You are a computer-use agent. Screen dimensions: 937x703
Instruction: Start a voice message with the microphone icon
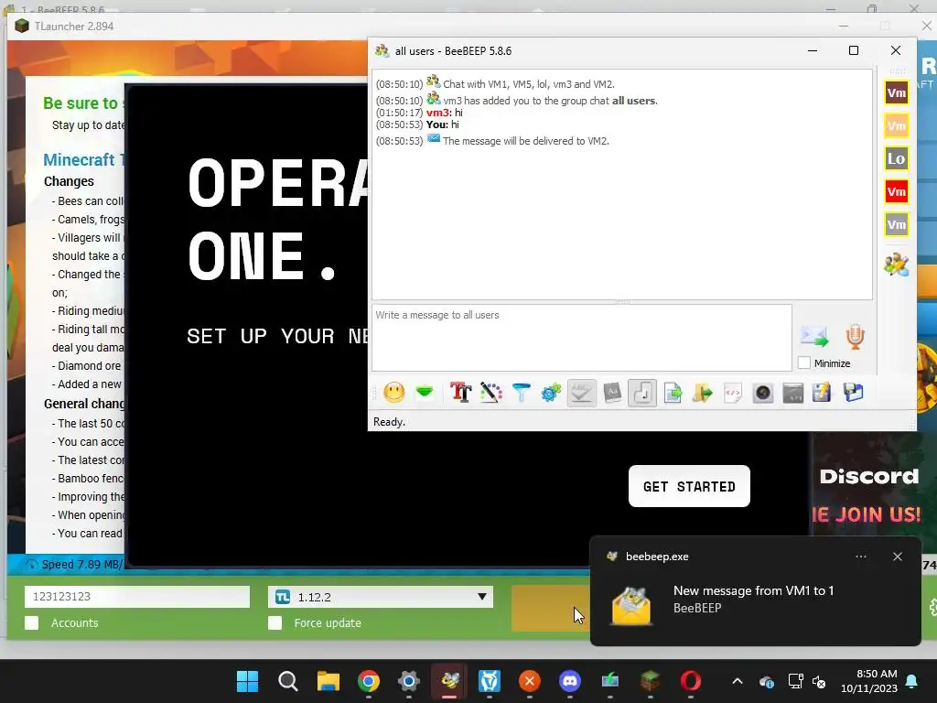(x=856, y=337)
